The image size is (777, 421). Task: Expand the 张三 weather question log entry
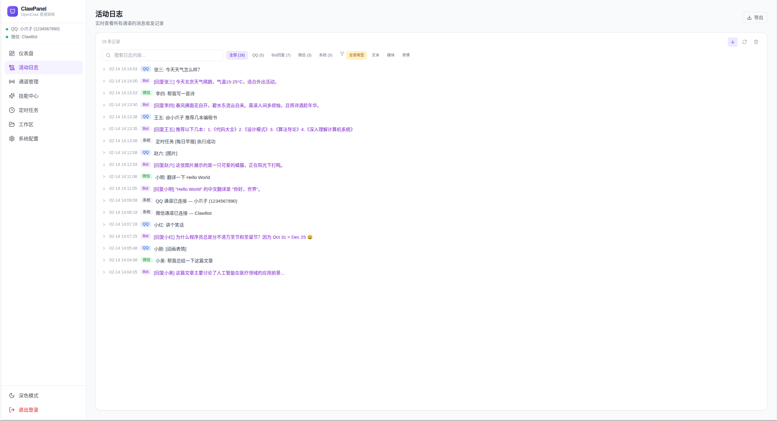[104, 69]
